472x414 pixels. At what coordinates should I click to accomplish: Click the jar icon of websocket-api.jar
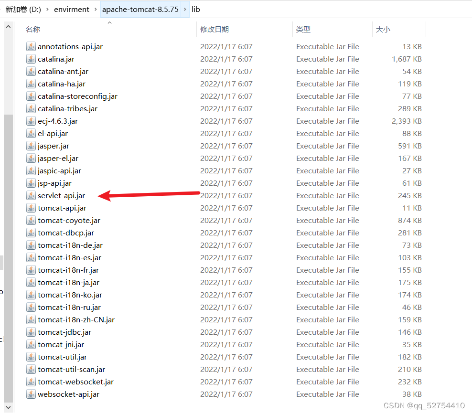click(x=31, y=394)
